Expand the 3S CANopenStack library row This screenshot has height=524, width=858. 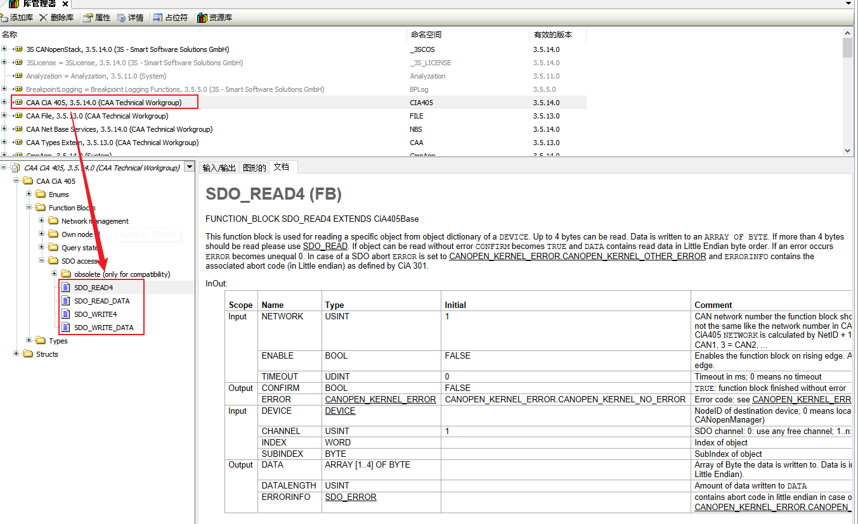(4, 49)
